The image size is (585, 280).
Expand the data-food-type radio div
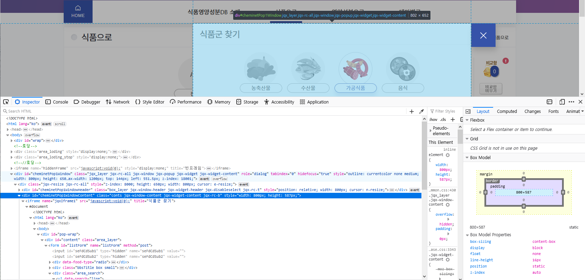point(50,262)
